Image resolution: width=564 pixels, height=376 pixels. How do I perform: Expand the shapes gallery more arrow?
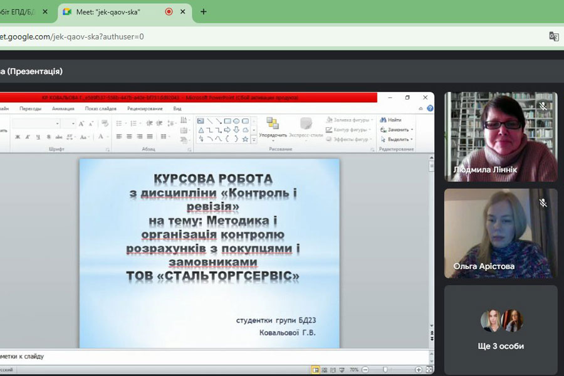(x=254, y=138)
